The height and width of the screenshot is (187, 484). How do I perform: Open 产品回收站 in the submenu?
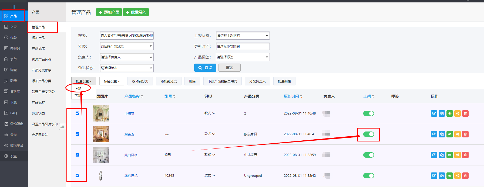pos(40,135)
